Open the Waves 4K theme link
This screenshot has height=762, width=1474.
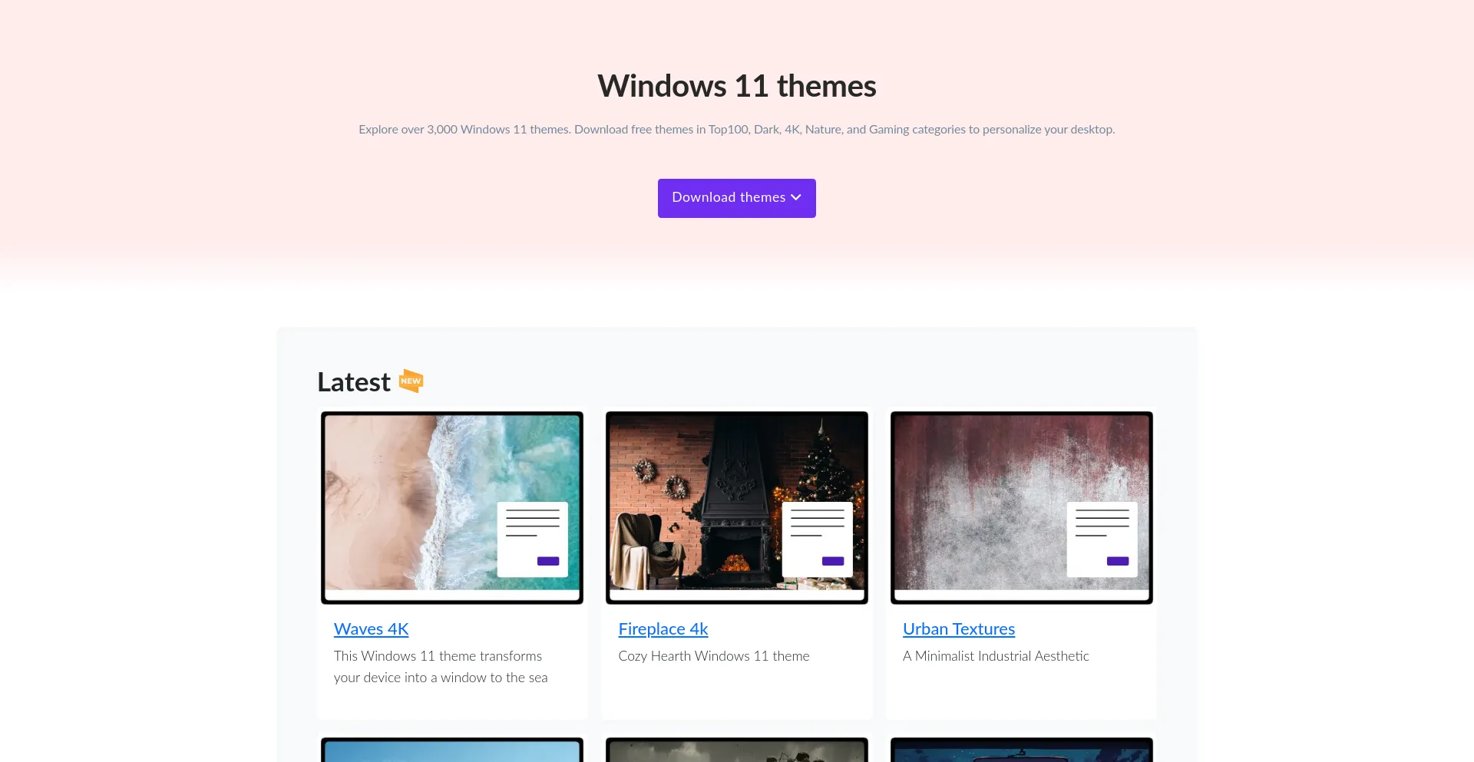point(371,628)
